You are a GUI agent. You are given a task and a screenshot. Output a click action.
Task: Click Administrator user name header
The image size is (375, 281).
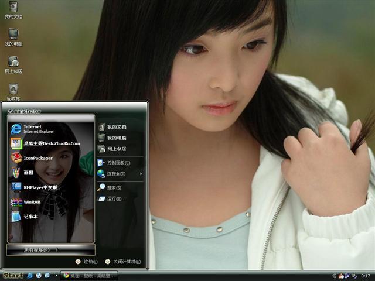pyautogui.click(x=25, y=111)
